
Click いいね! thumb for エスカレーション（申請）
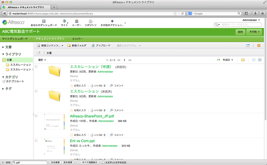click(x=92, y=85)
